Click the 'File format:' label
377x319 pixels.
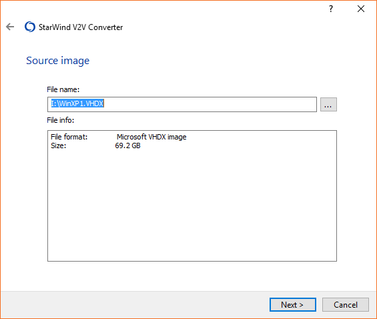69,137
